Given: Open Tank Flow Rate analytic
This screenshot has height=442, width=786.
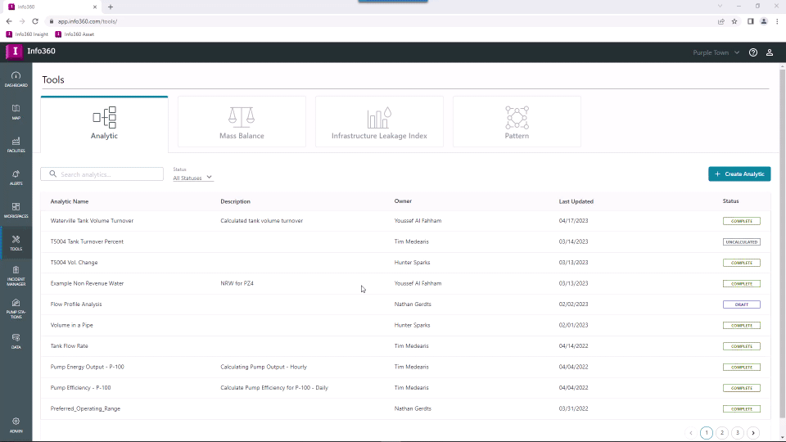Looking at the screenshot, I should point(69,345).
